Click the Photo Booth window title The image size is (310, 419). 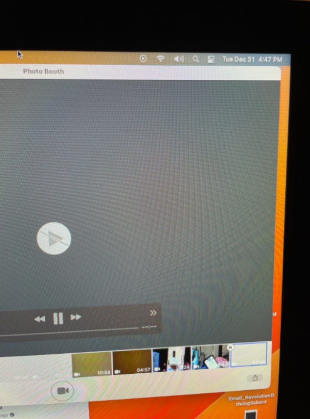43,71
